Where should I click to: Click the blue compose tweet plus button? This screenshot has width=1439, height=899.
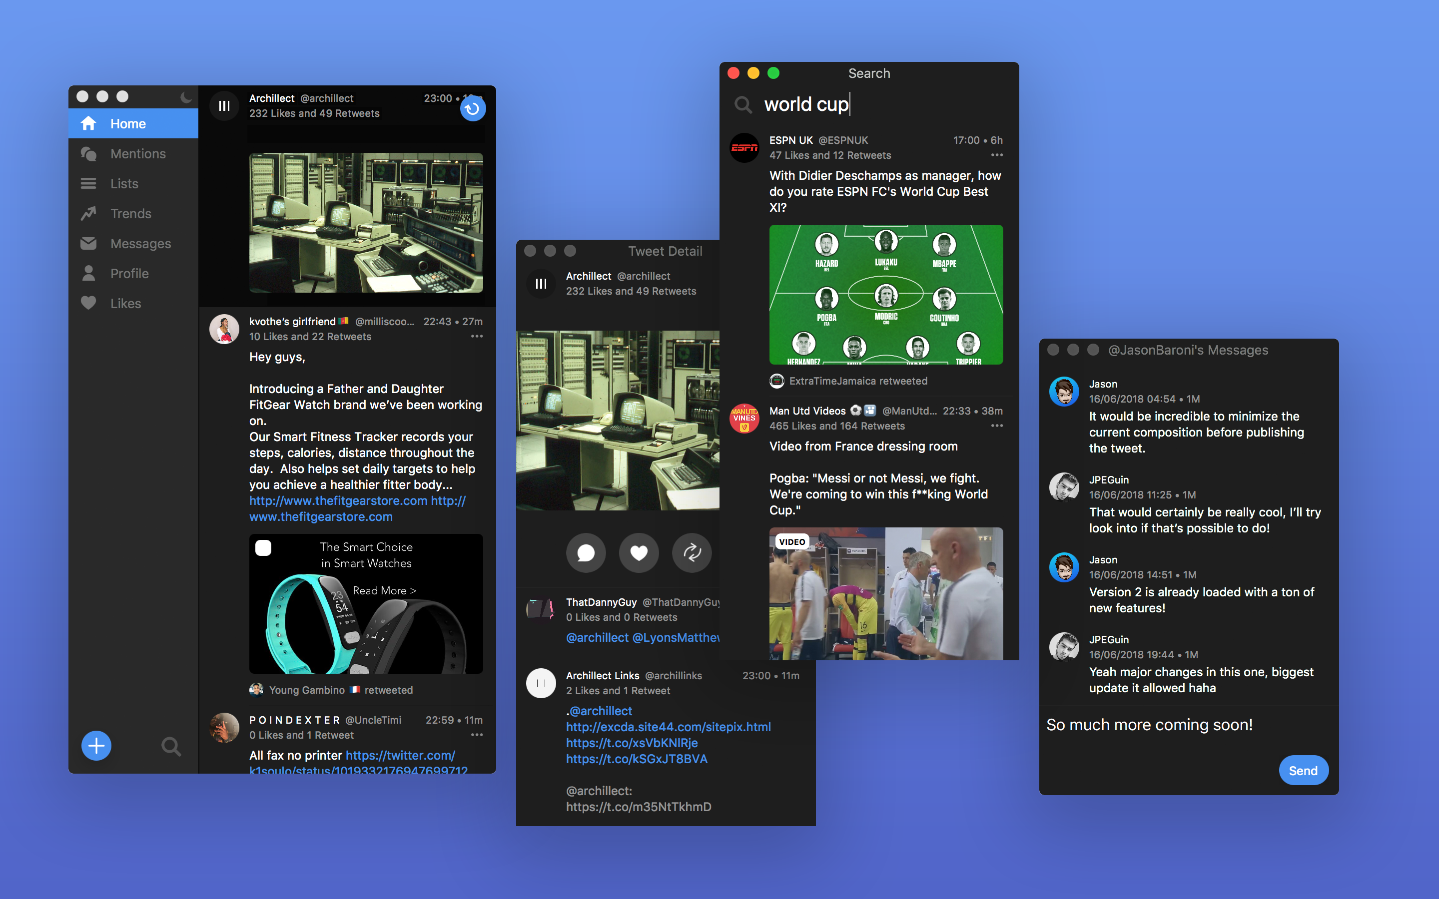coord(96,746)
